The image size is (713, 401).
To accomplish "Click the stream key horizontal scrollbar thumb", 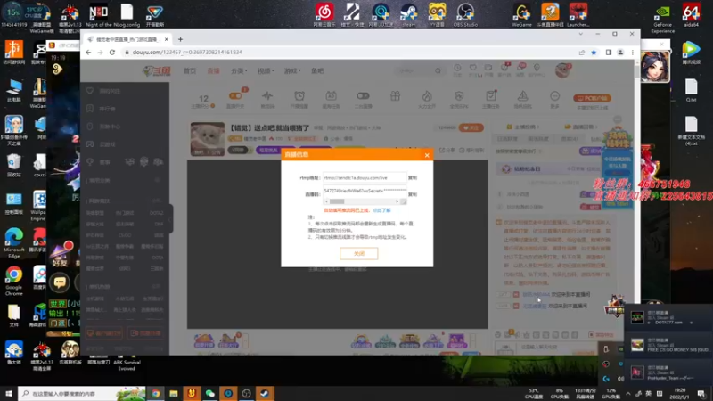I will 337,201.
